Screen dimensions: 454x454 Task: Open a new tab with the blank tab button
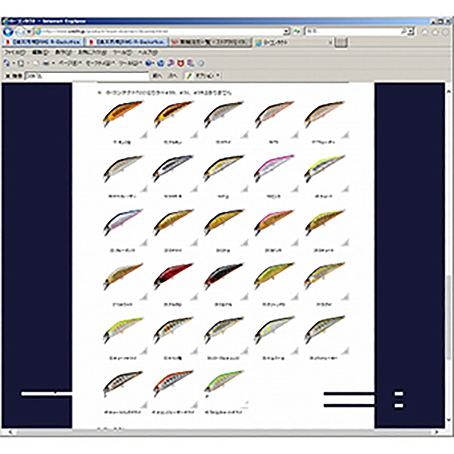[x=341, y=42]
